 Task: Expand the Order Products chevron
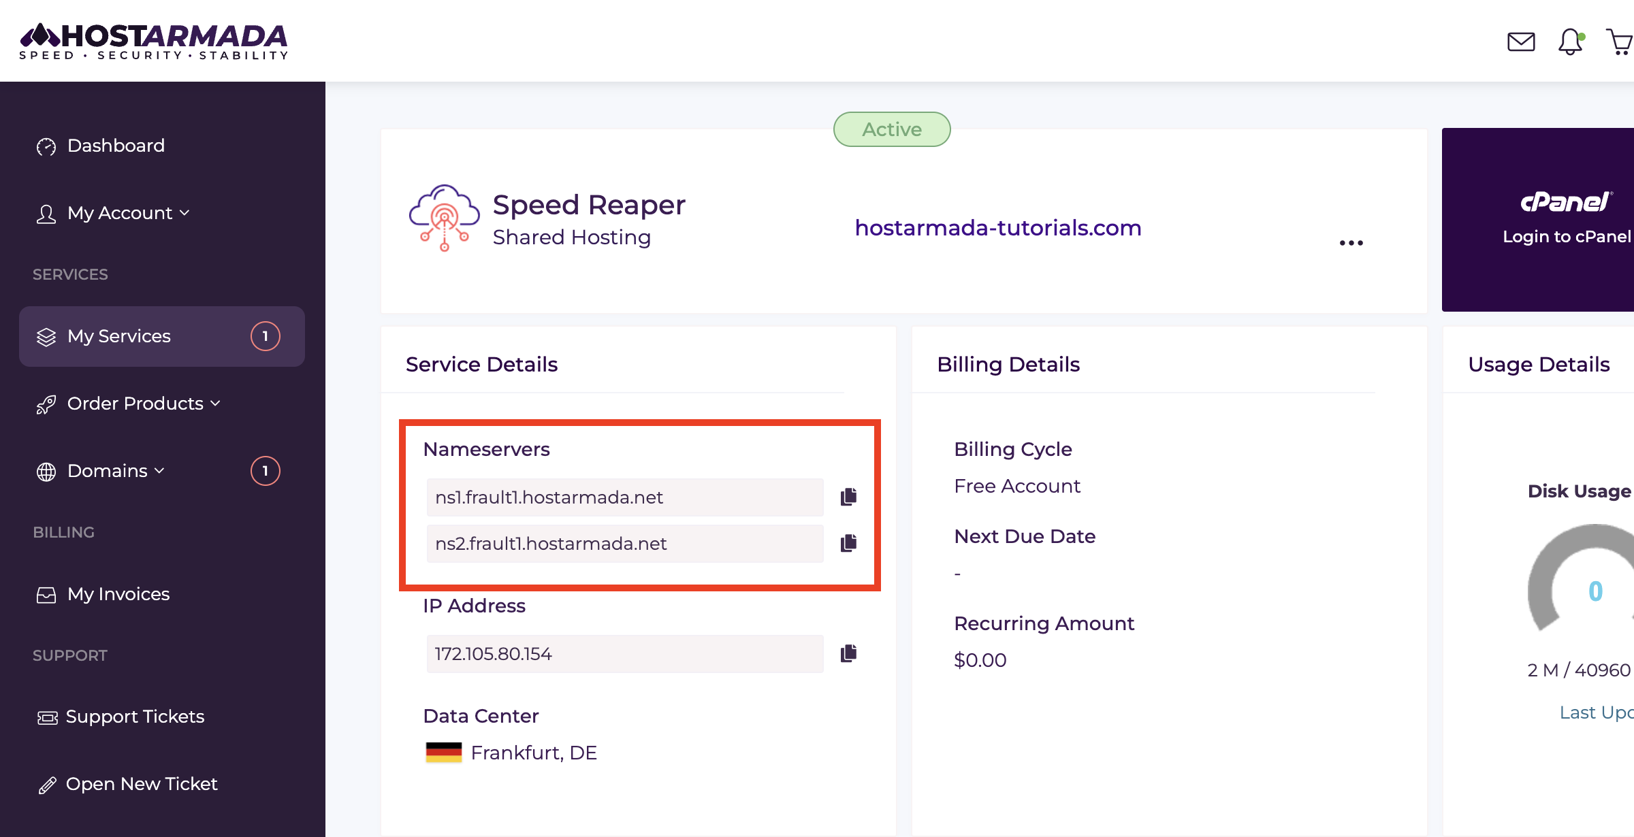coord(215,403)
